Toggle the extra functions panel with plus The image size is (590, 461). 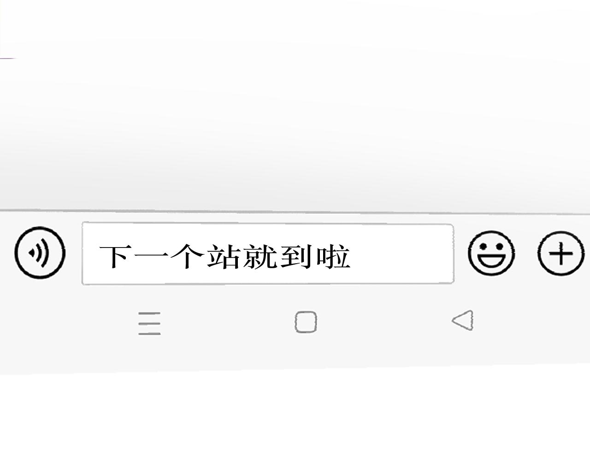click(x=561, y=254)
